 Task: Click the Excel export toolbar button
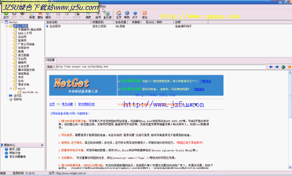67,15
